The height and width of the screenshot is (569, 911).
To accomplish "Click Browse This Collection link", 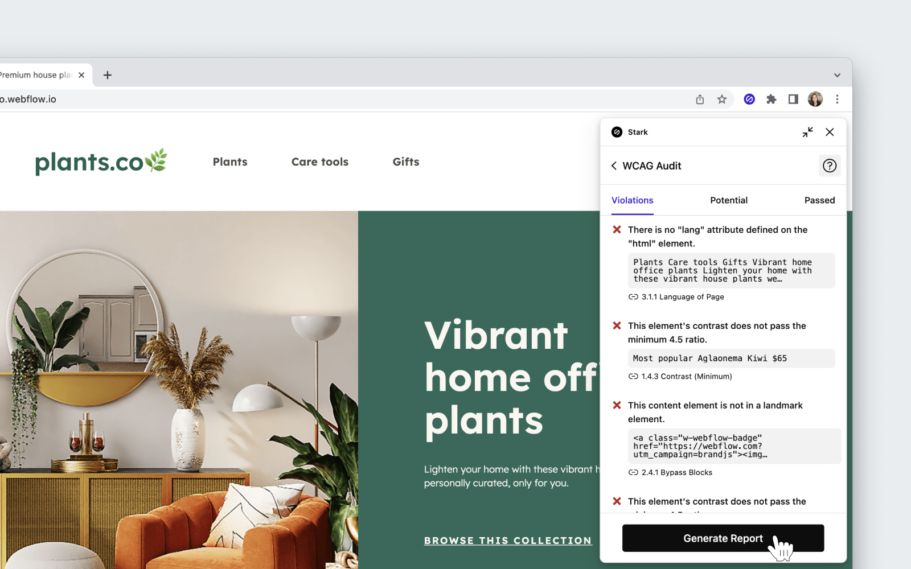I will point(508,541).
